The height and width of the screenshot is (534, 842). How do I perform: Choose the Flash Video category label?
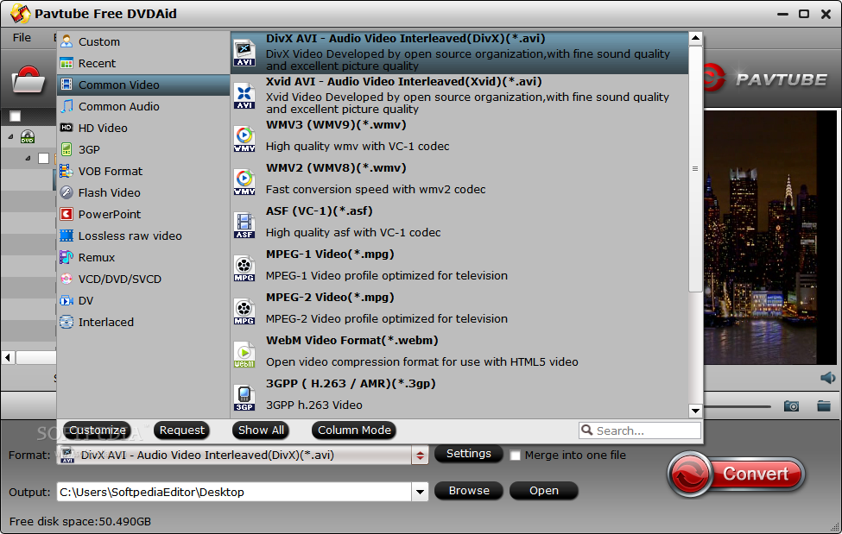click(x=110, y=192)
